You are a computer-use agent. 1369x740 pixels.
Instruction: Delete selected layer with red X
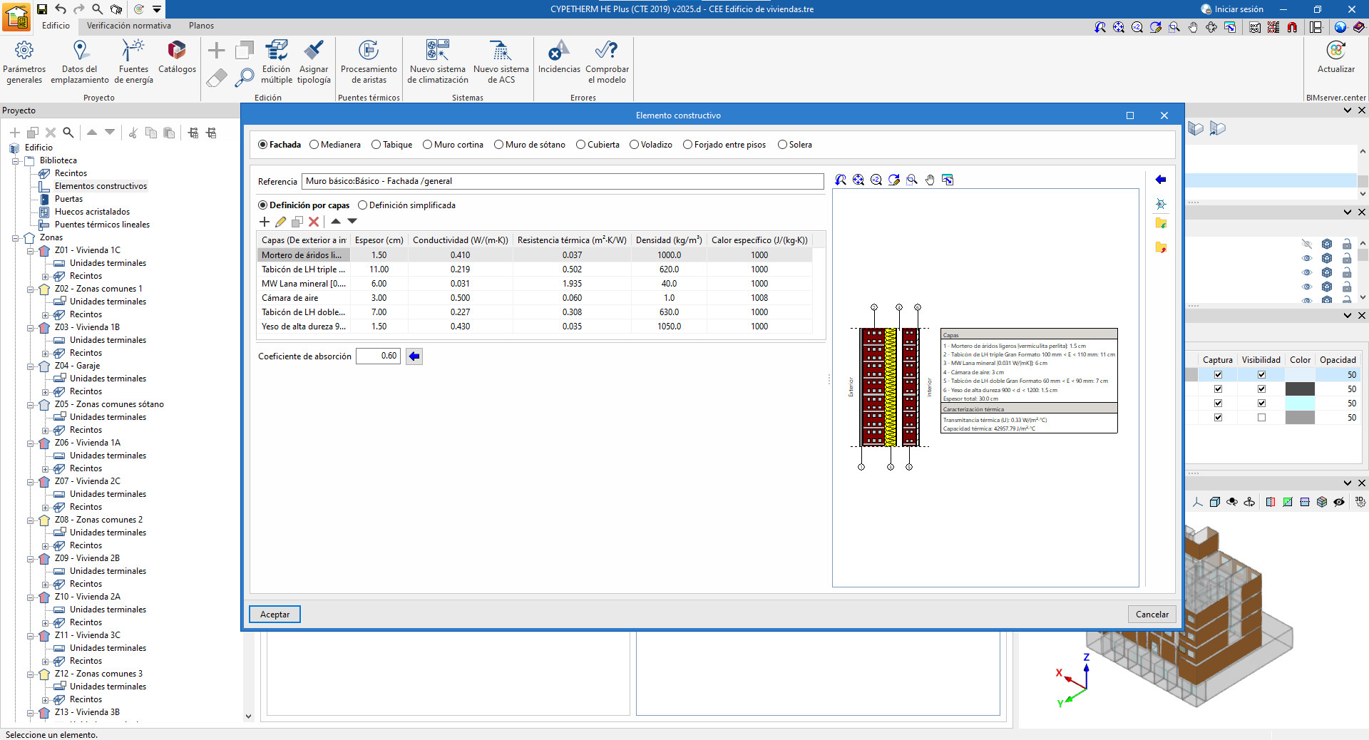[314, 222]
